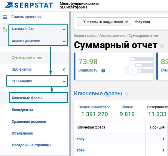Open Ключевые фразы in sidebar
Viewport: 168px width, 156px height.
point(27,98)
